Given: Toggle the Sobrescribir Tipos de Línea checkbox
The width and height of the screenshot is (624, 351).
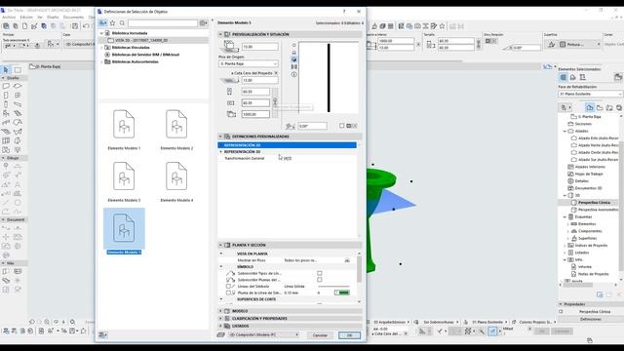Looking at the screenshot, I should [x=320, y=273].
